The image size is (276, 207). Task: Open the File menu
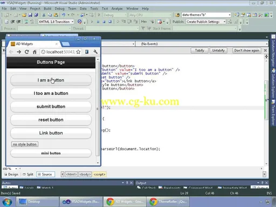[4, 9]
